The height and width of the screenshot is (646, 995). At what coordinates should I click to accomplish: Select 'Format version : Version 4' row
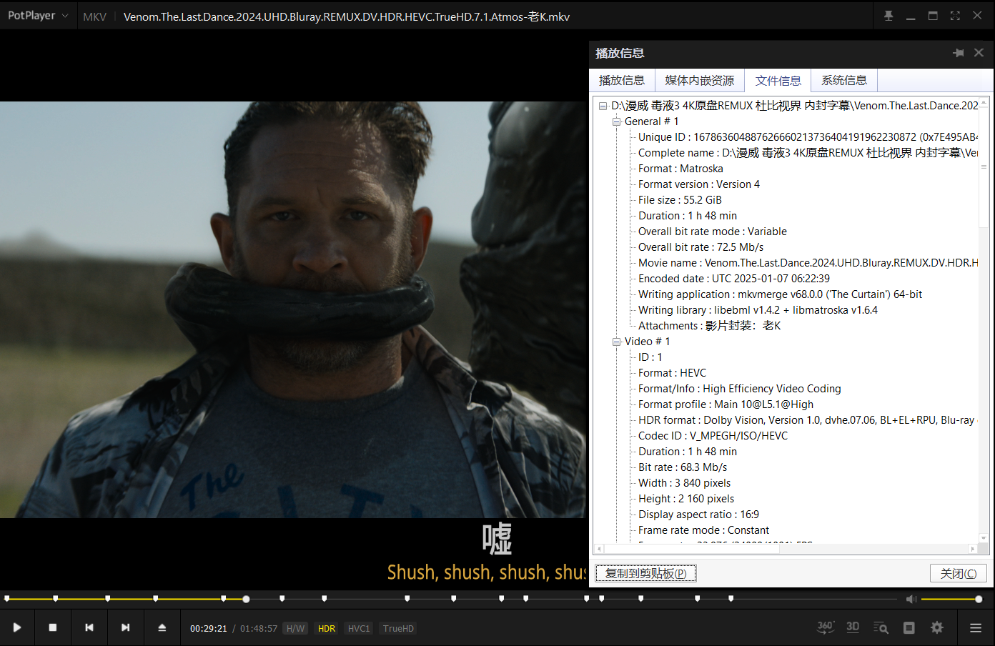coord(699,184)
